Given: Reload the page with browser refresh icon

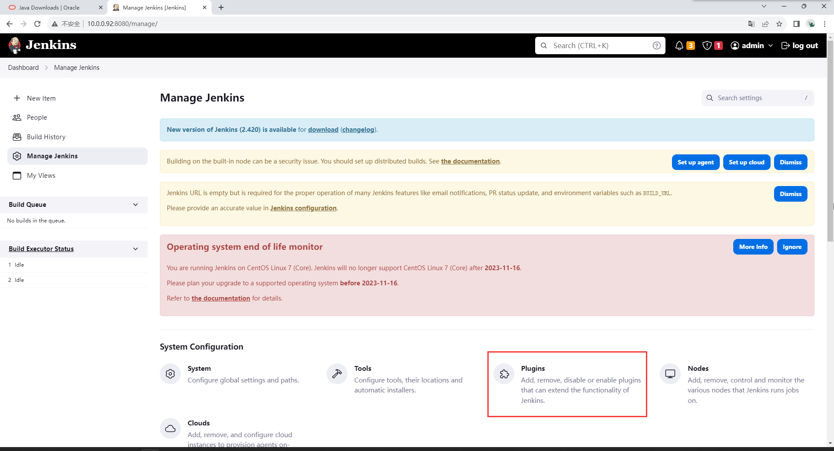Looking at the screenshot, I should 37,24.
